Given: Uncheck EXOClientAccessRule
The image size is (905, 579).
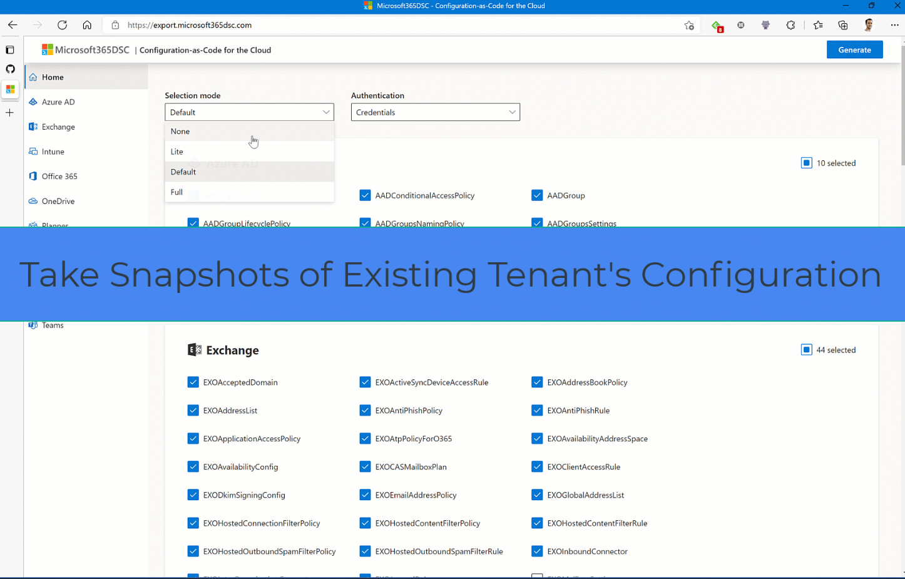Looking at the screenshot, I should [537, 467].
